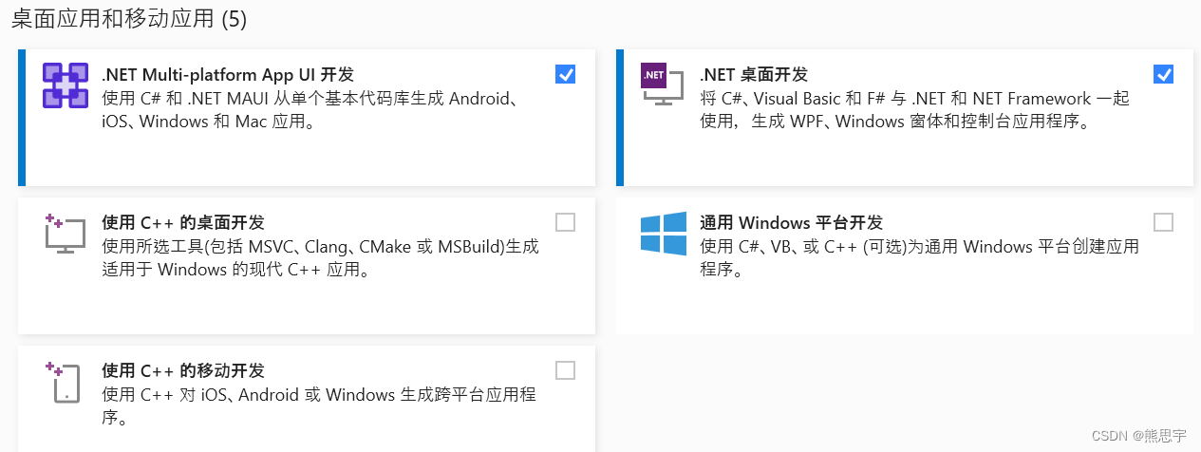The image size is (1201, 452).
Task: Uncheck the .NET 桌面开发 checkbox
Action: pyautogui.click(x=1163, y=74)
